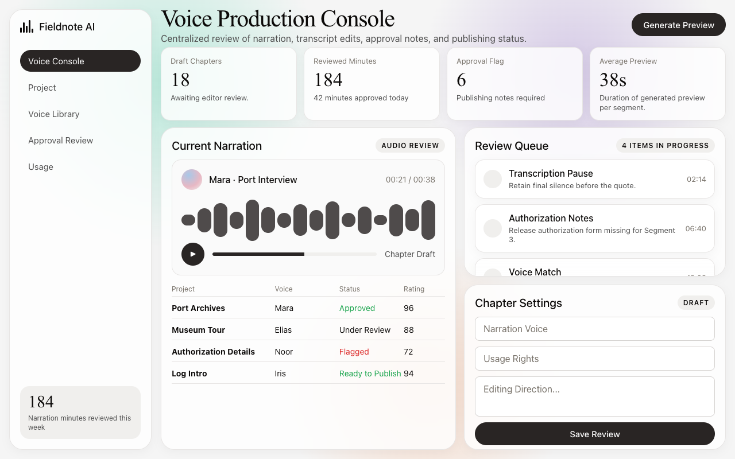Click into the Editing Direction text area

point(595,396)
